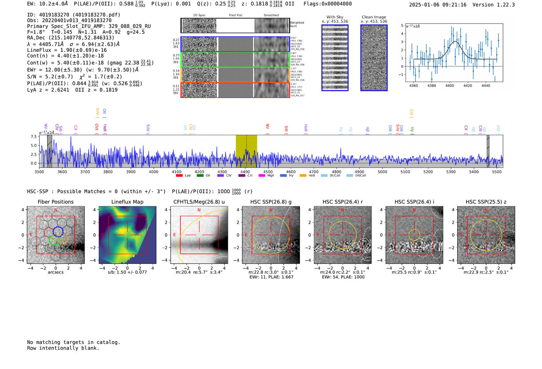Open the HSC SSP(26.8) g cutout

click(271, 235)
